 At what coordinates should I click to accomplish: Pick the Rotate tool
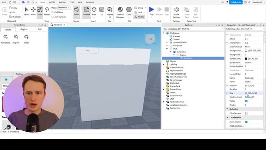point(47,11)
